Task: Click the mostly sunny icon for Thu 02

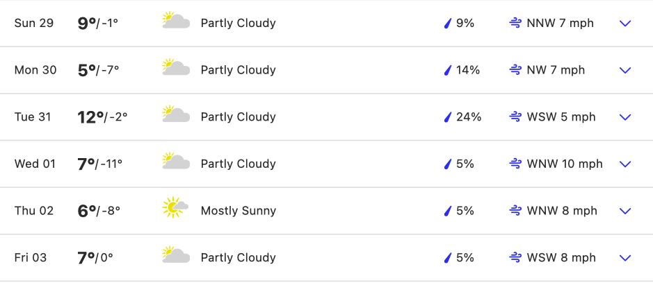Action: click(x=175, y=208)
